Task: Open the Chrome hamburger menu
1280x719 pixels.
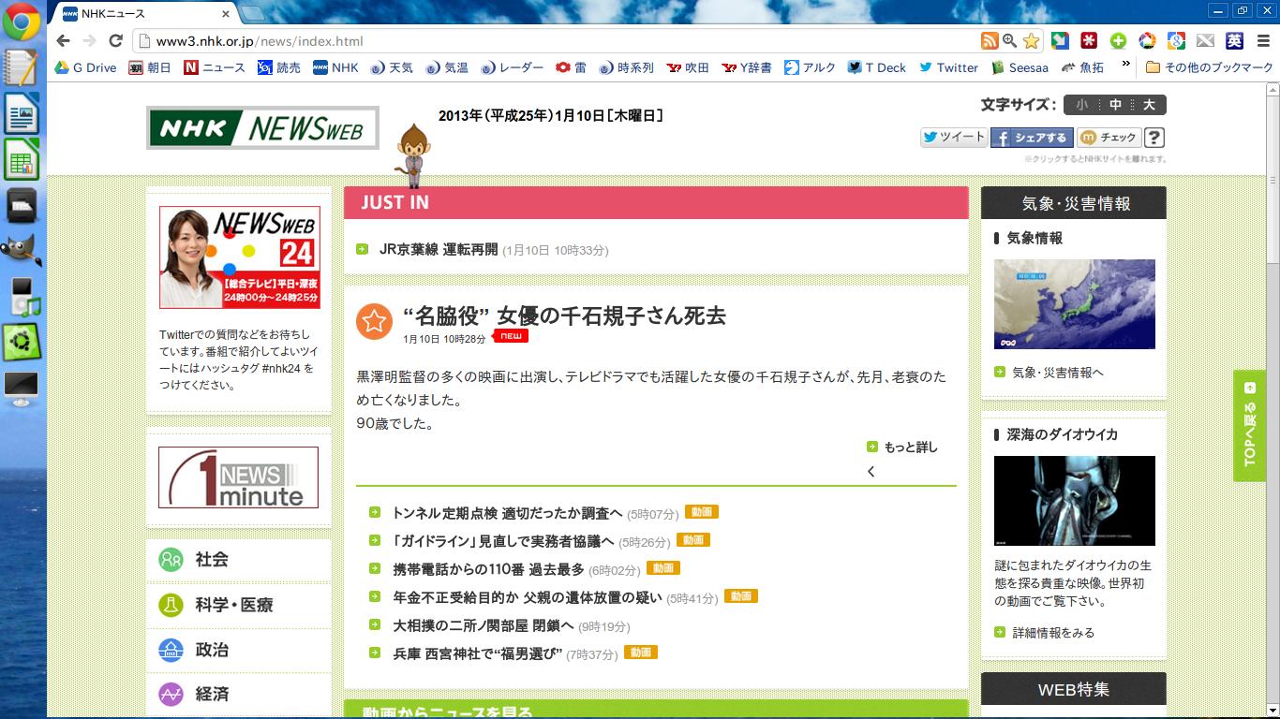Action: 1262,40
